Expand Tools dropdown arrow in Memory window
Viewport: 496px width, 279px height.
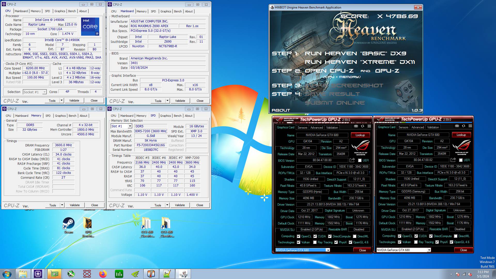click(x=62, y=205)
